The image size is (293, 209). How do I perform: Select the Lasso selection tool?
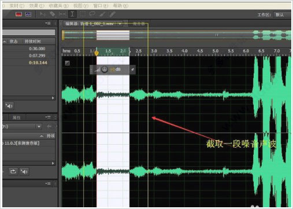pyautogui.click(x=92, y=14)
